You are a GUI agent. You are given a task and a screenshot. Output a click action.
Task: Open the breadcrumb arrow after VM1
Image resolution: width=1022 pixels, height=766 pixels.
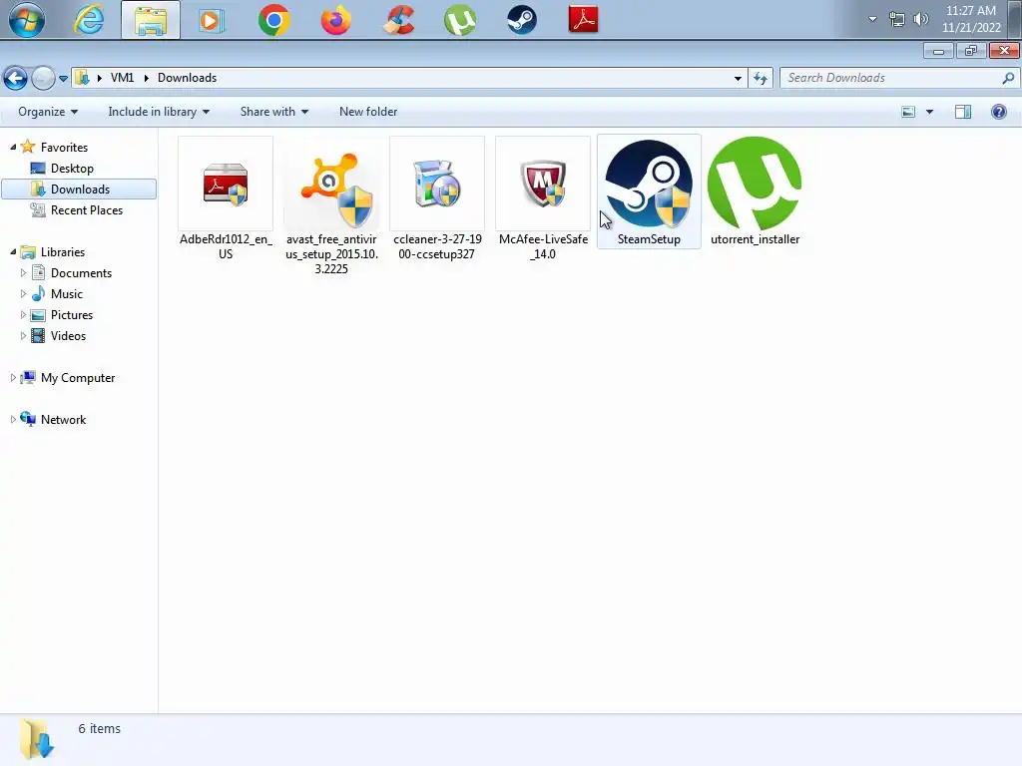coord(146,78)
